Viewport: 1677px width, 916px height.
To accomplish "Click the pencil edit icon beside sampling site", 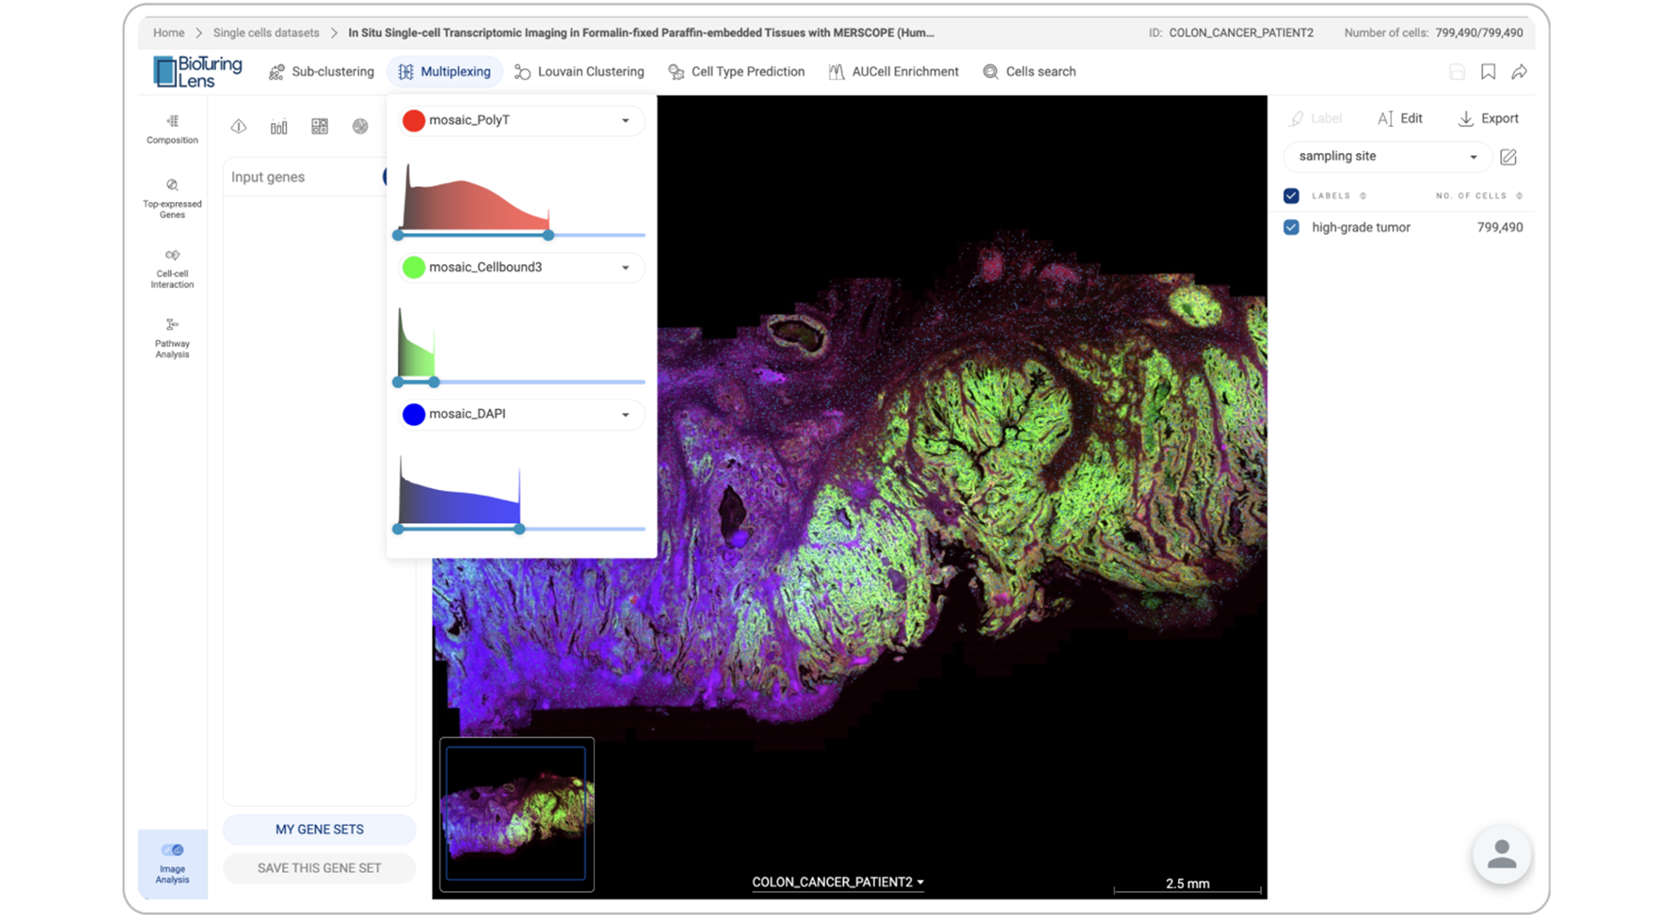I will pyautogui.click(x=1508, y=157).
